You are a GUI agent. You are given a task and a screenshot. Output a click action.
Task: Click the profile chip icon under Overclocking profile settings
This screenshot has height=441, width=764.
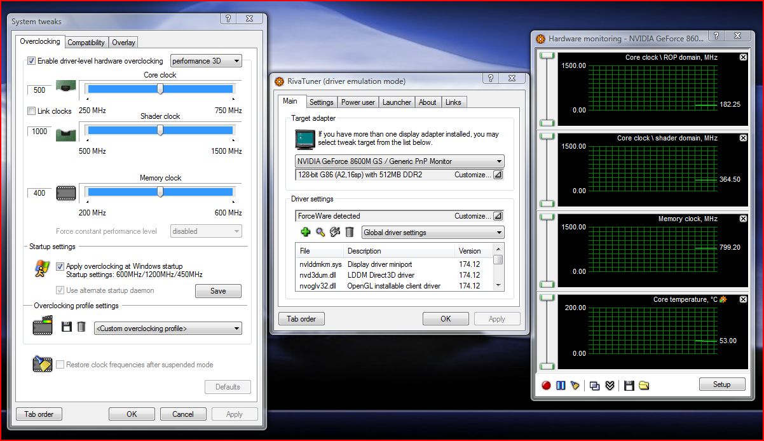43,327
